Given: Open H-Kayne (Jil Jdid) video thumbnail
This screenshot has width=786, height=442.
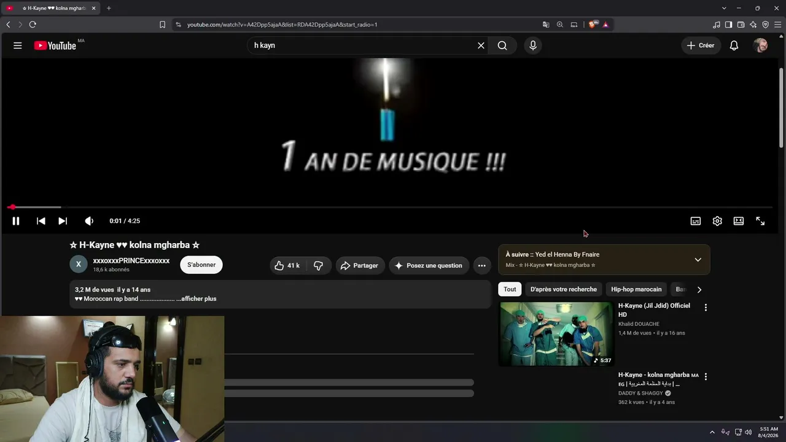Looking at the screenshot, I should [x=556, y=334].
